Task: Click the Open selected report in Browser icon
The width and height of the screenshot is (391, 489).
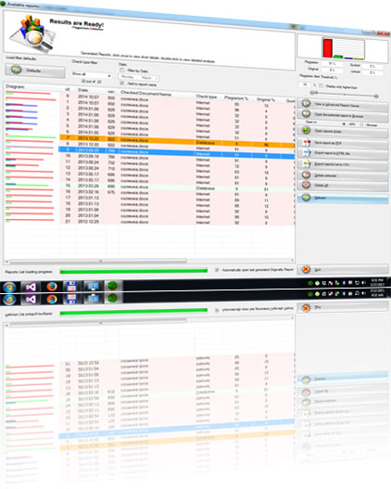Action: coord(306,114)
